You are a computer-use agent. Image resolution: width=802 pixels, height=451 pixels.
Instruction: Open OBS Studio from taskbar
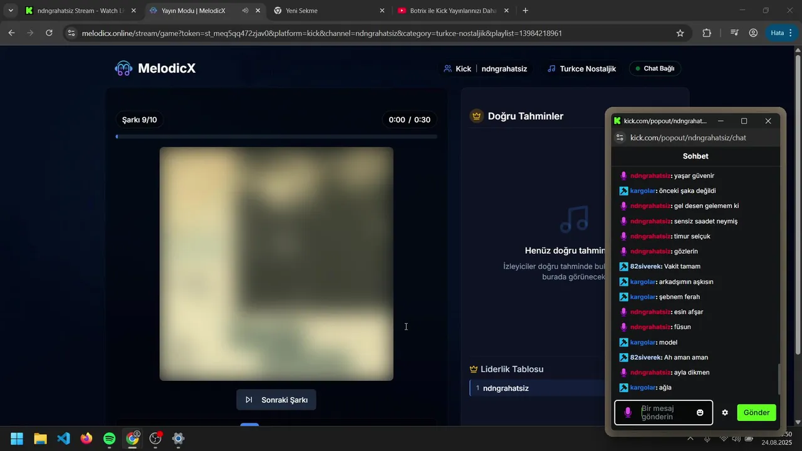pos(155,438)
